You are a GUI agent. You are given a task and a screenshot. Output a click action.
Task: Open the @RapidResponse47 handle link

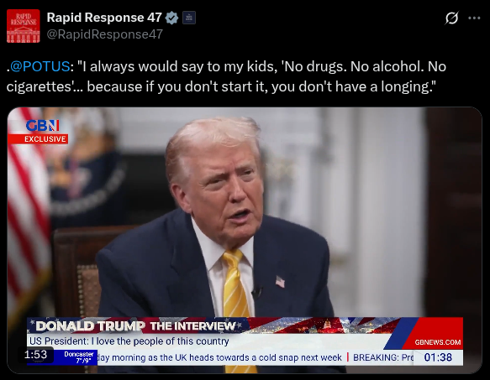[105, 34]
